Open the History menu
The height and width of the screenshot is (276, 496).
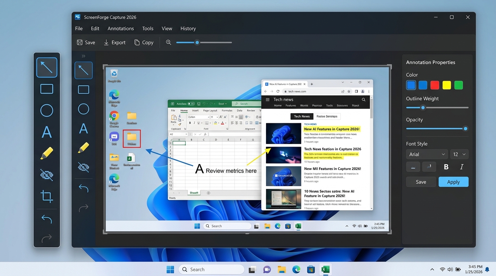coord(188,28)
